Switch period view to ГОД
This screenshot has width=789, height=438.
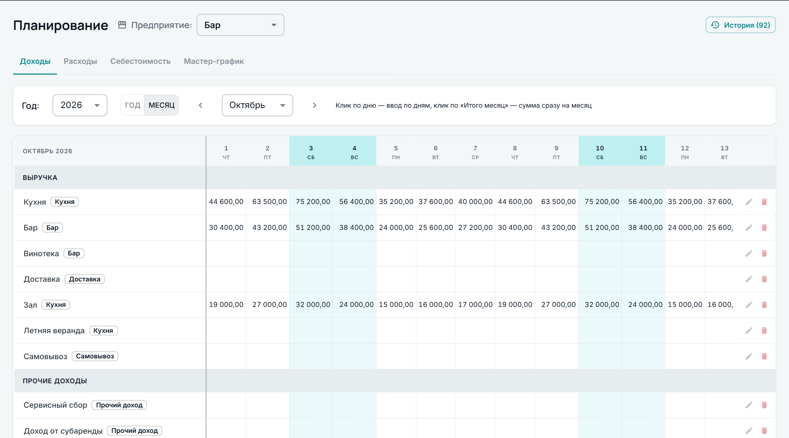(x=133, y=105)
